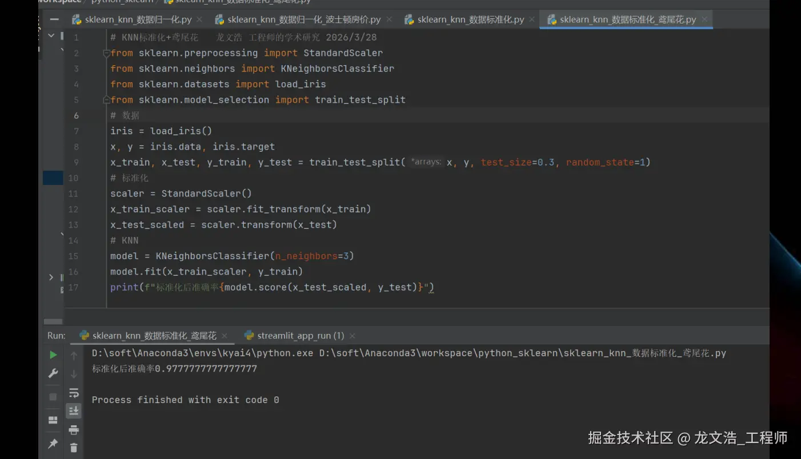Click 'scaler = StandardScaler()' on line 11
The width and height of the screenshot is (801, 459).
pos(181,194)
